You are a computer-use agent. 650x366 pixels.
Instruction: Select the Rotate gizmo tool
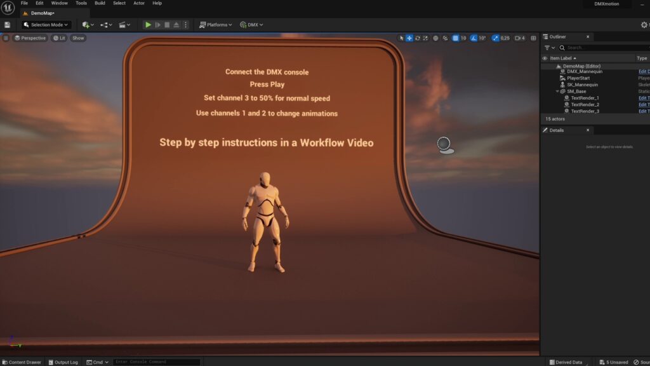[417, 38]
